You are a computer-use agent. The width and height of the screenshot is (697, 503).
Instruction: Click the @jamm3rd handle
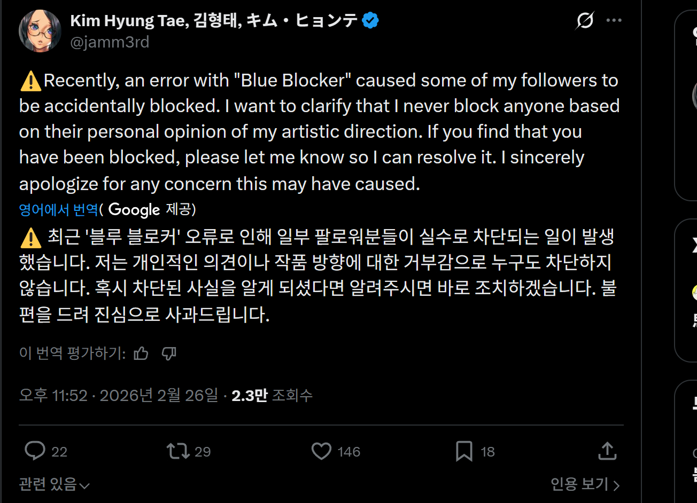click(110, 42)
